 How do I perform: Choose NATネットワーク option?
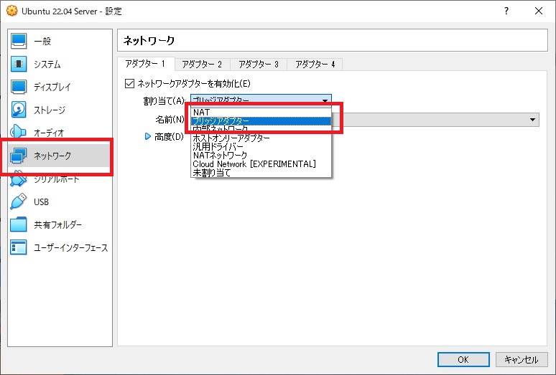click(x=261, y=155)
